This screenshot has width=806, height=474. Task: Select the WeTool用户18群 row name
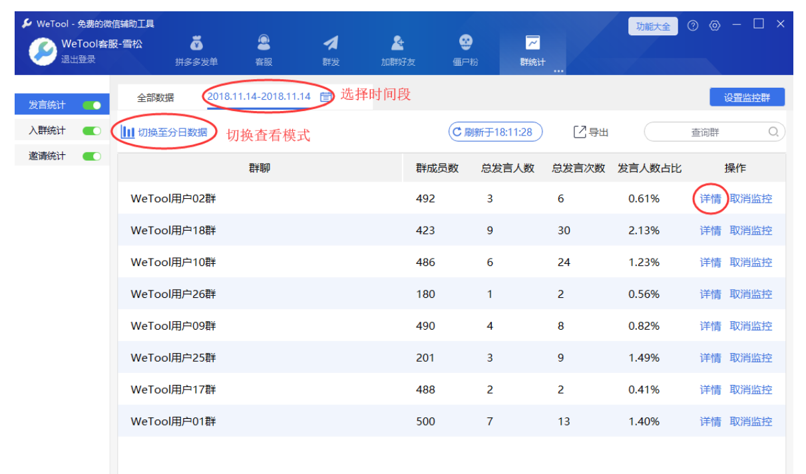click(x=173, y=230)
